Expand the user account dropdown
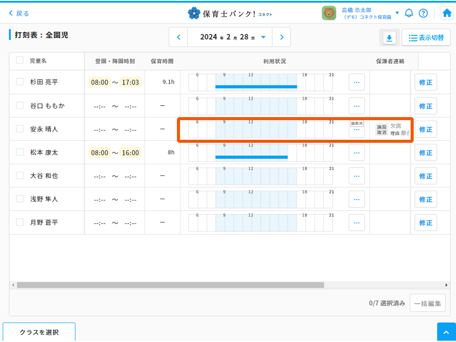 (397, 13)
